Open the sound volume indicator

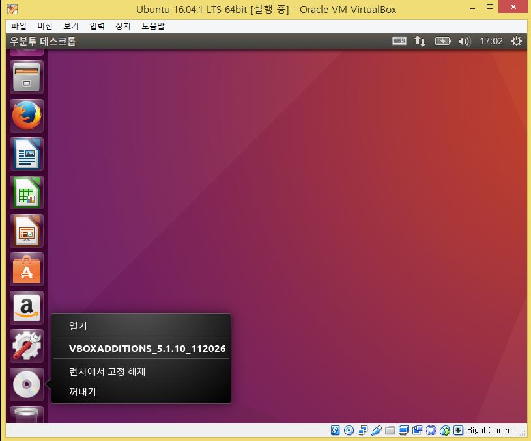pos(464,41)
